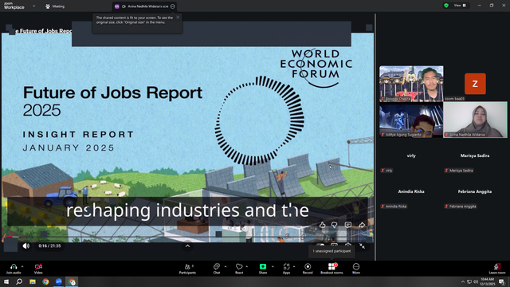
Task: Select Avina Nadhila Widarsa video tile
Action: click(475, 120)
